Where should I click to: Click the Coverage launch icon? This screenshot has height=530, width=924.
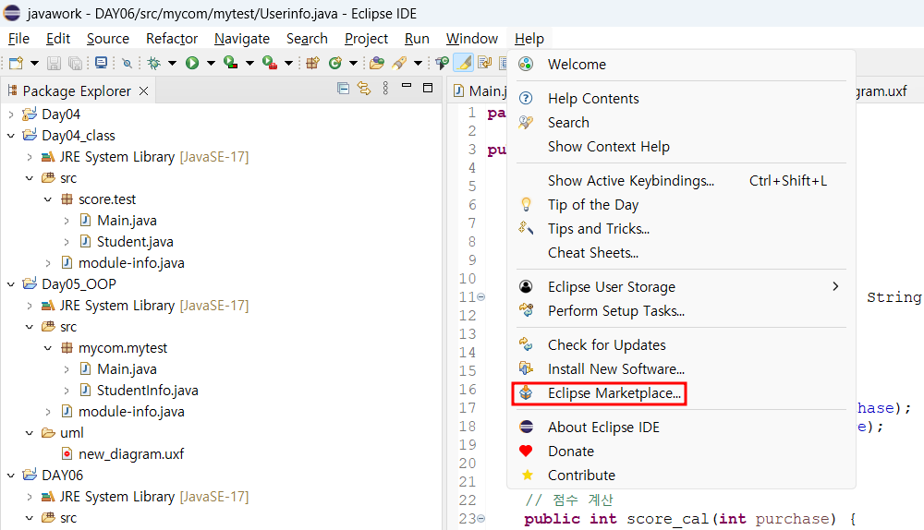pos(231,63)
